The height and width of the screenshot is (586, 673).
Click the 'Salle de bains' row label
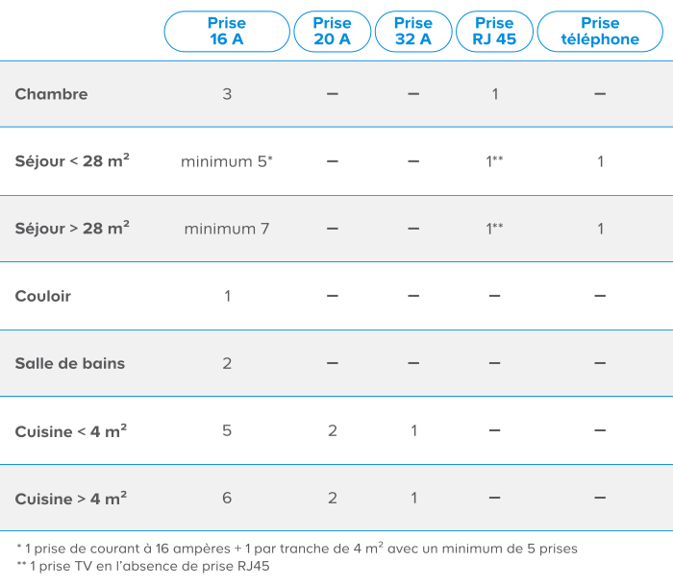[x=70, y=363]
